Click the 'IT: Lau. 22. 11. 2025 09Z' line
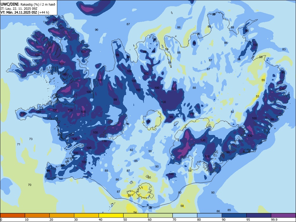The height and width of the screenshot is (222, 296). pyautogui.click(x=19, y=9)
